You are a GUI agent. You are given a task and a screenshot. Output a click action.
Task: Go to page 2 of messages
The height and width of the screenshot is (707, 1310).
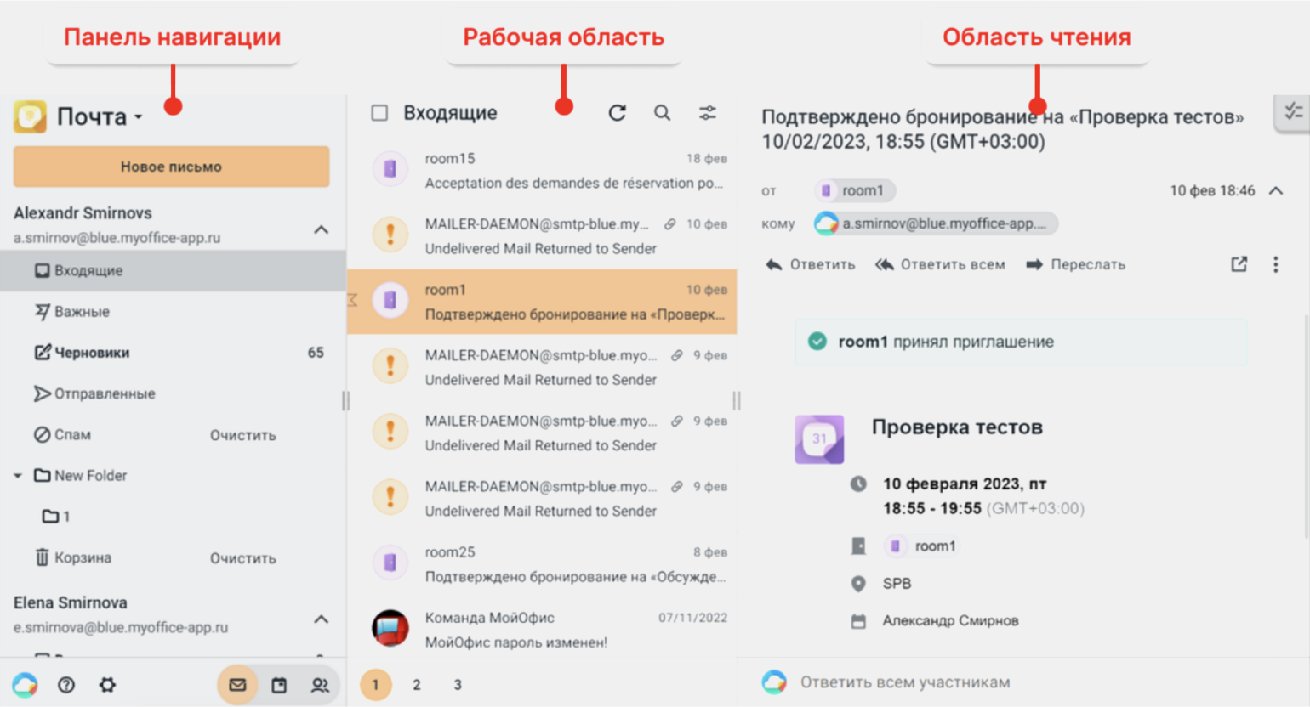pyautogui.click(x=417, y=685)
